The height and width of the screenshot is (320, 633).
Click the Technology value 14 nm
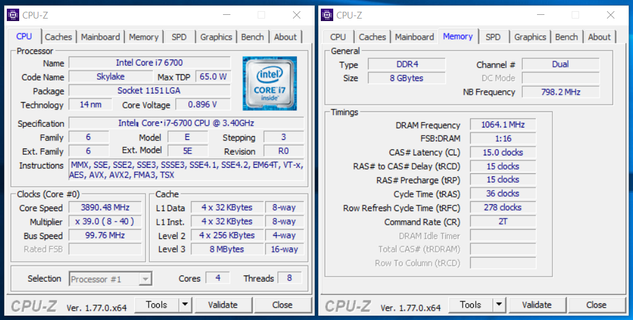coord(90,105)
